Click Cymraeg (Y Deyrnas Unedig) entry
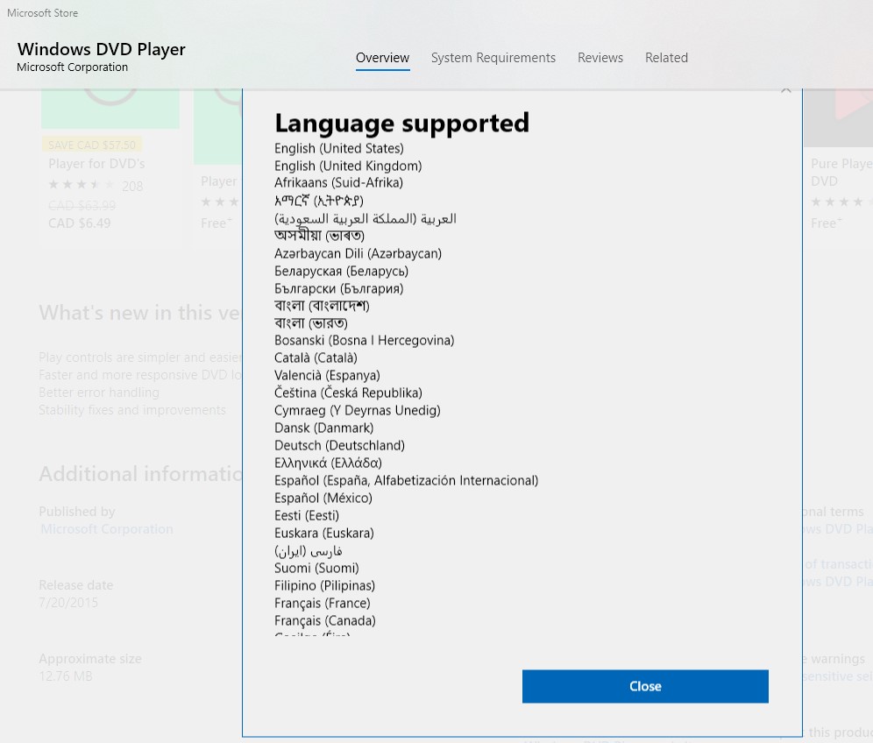Image resolution: width=873 pixels, height=743 pixels. click(x=358, y=411)
